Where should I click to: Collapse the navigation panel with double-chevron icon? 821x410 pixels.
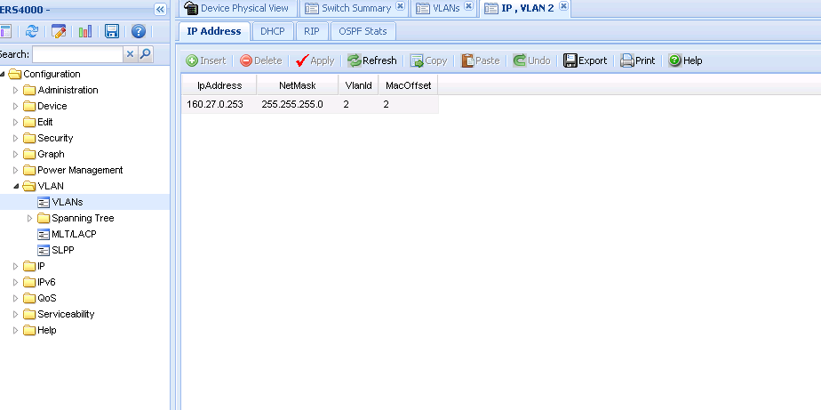[x=160, y=9]
